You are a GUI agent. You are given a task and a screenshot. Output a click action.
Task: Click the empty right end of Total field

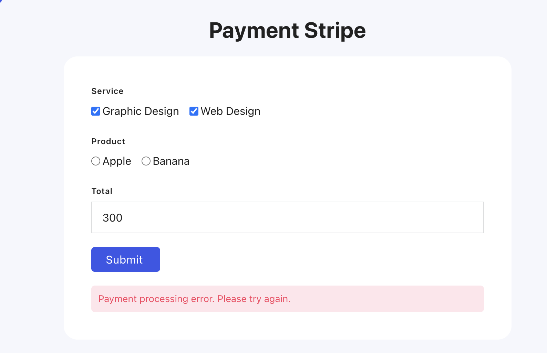(x=462, y=217)
